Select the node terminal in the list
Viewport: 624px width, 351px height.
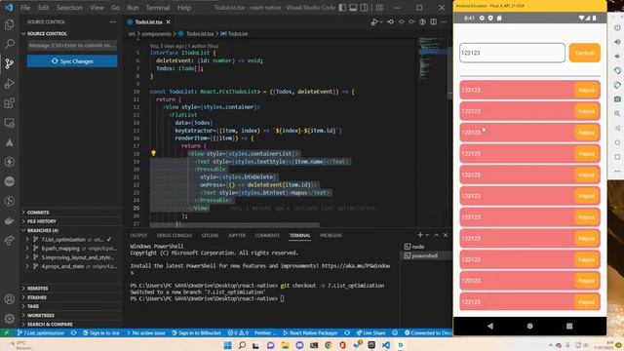pyautogui.click(x=426, y=247)
